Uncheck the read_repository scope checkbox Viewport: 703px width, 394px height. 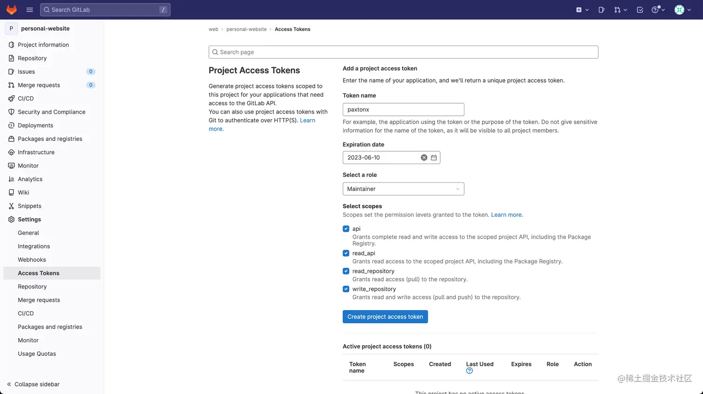pyautogui.click(x=346, y=271)
